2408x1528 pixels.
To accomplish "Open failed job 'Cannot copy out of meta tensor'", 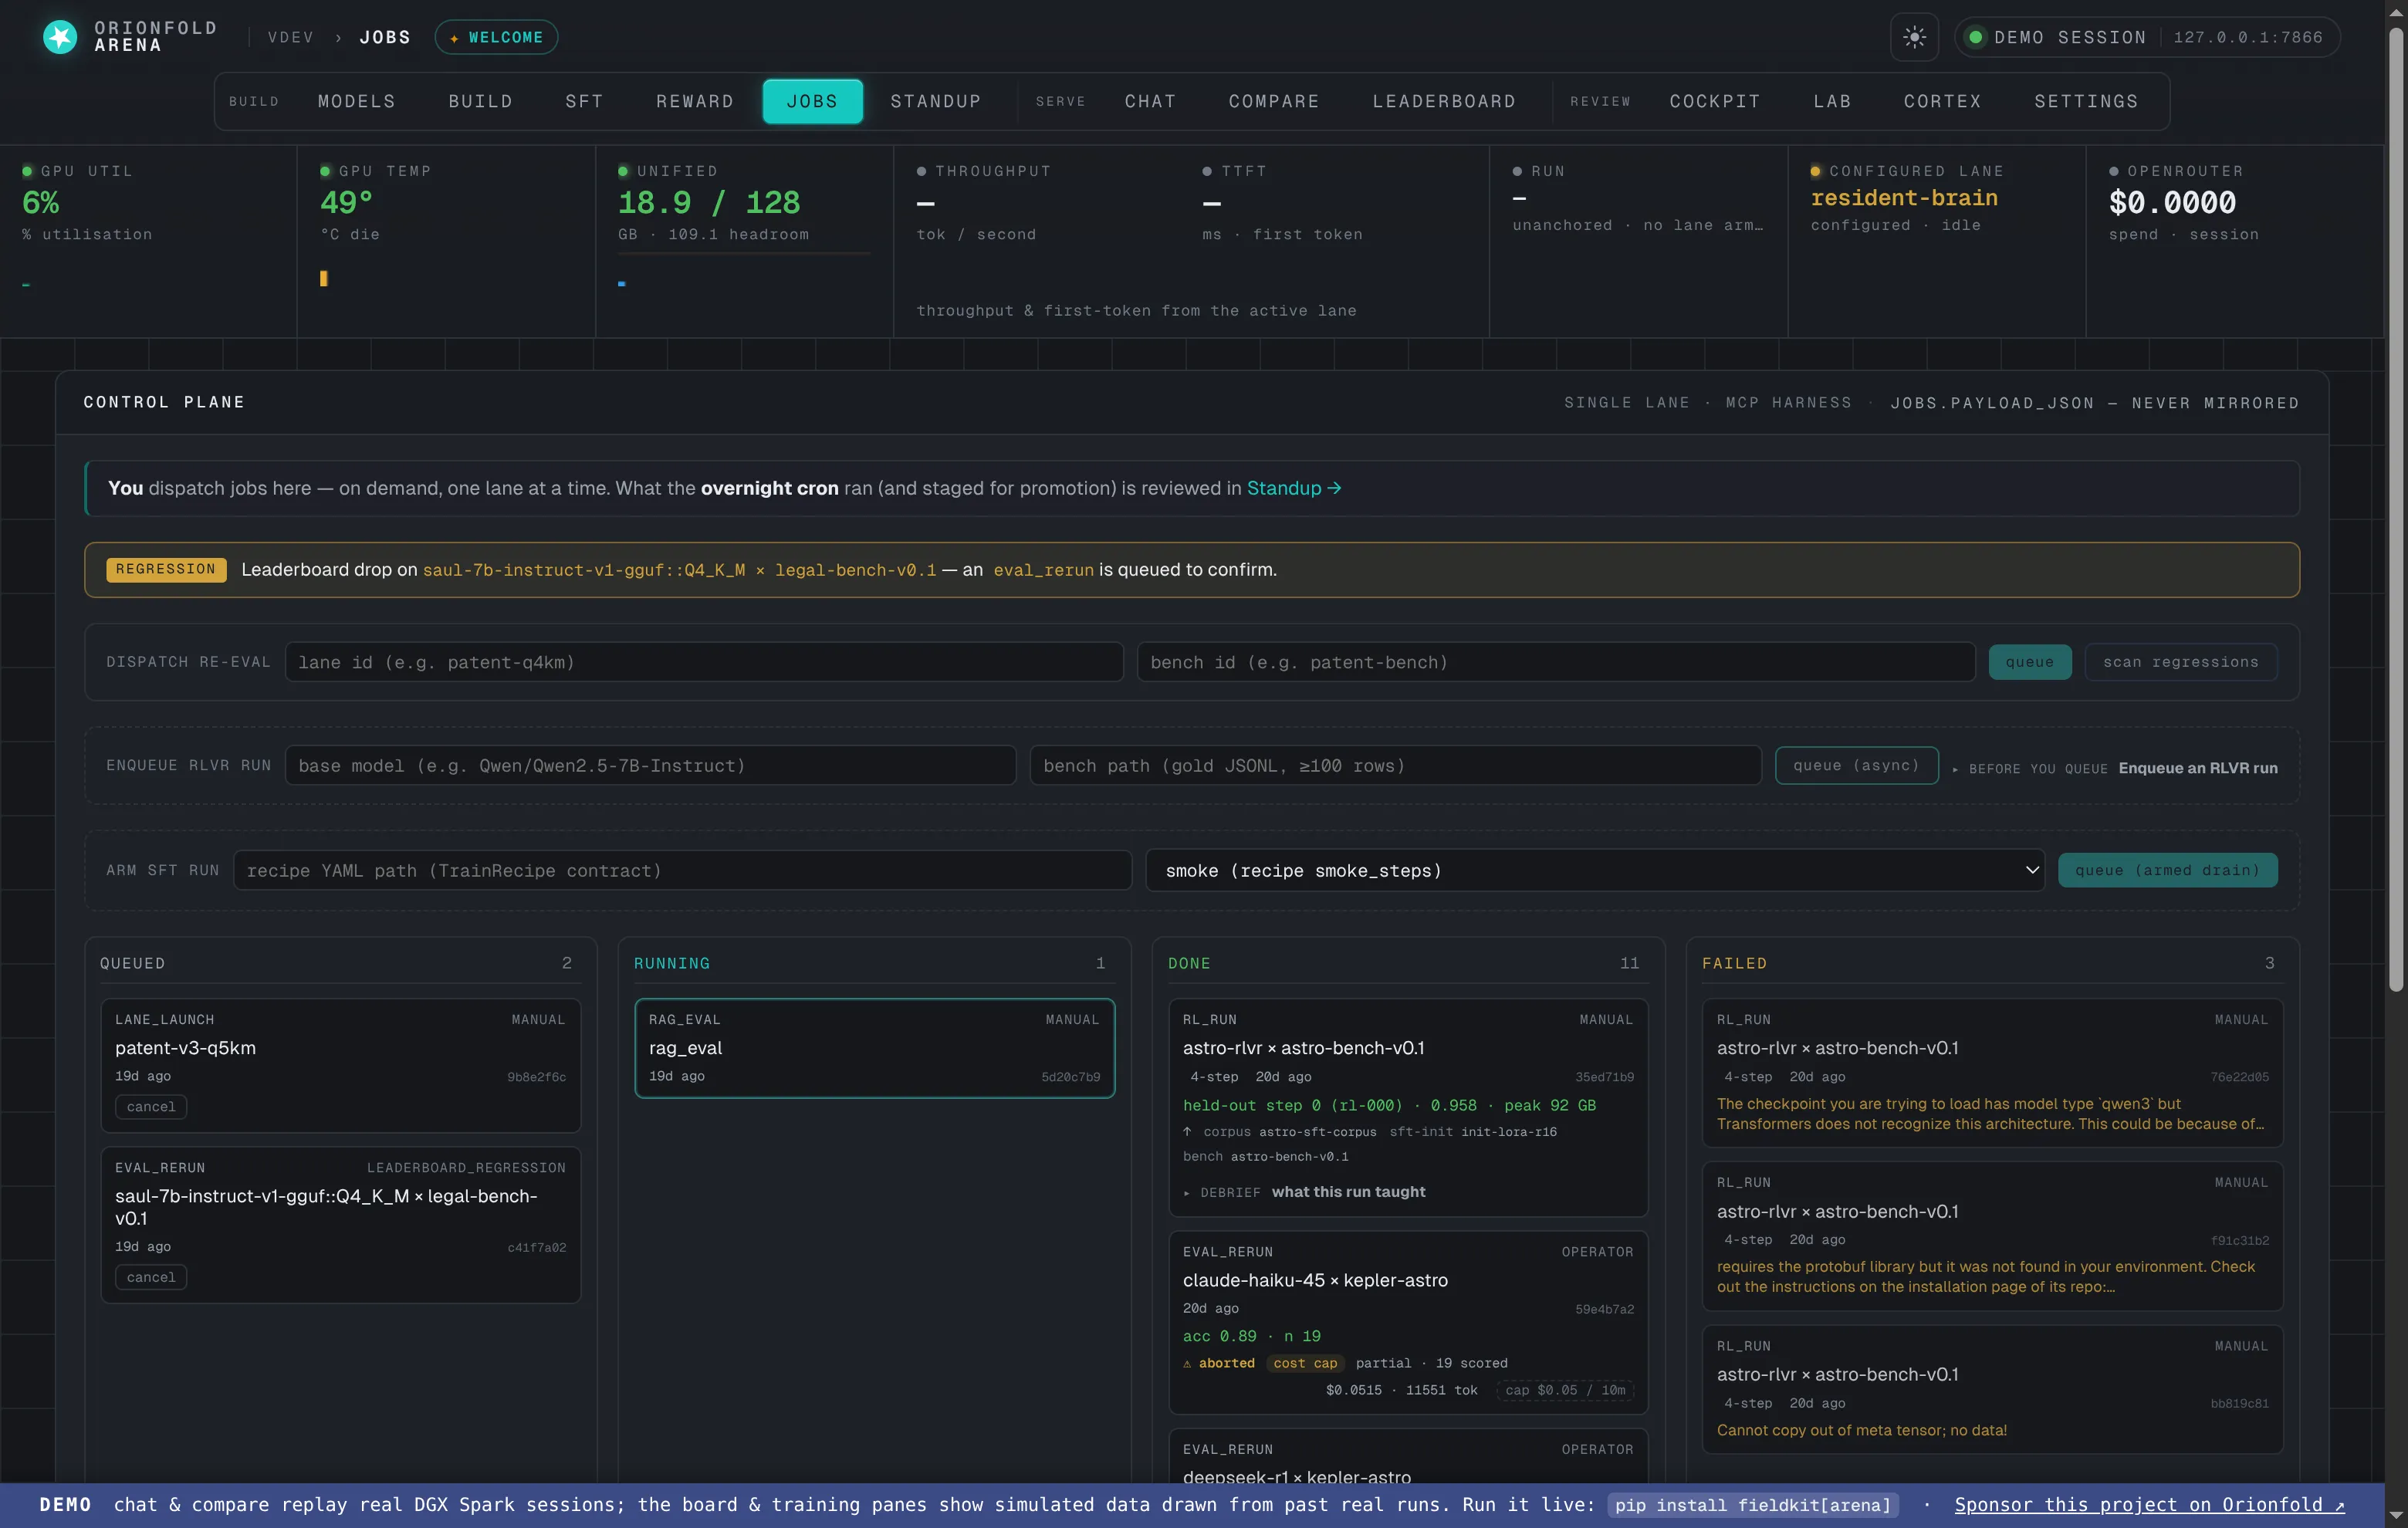I will click(1992, 1390).
